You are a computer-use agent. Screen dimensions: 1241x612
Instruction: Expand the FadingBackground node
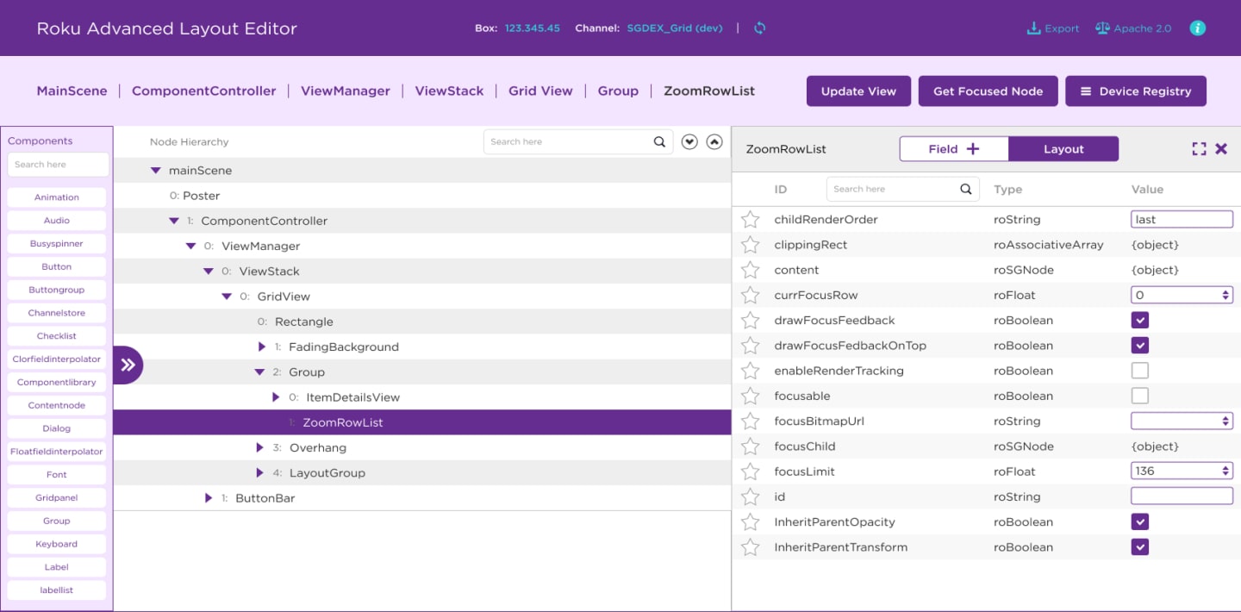pos(261,347)
